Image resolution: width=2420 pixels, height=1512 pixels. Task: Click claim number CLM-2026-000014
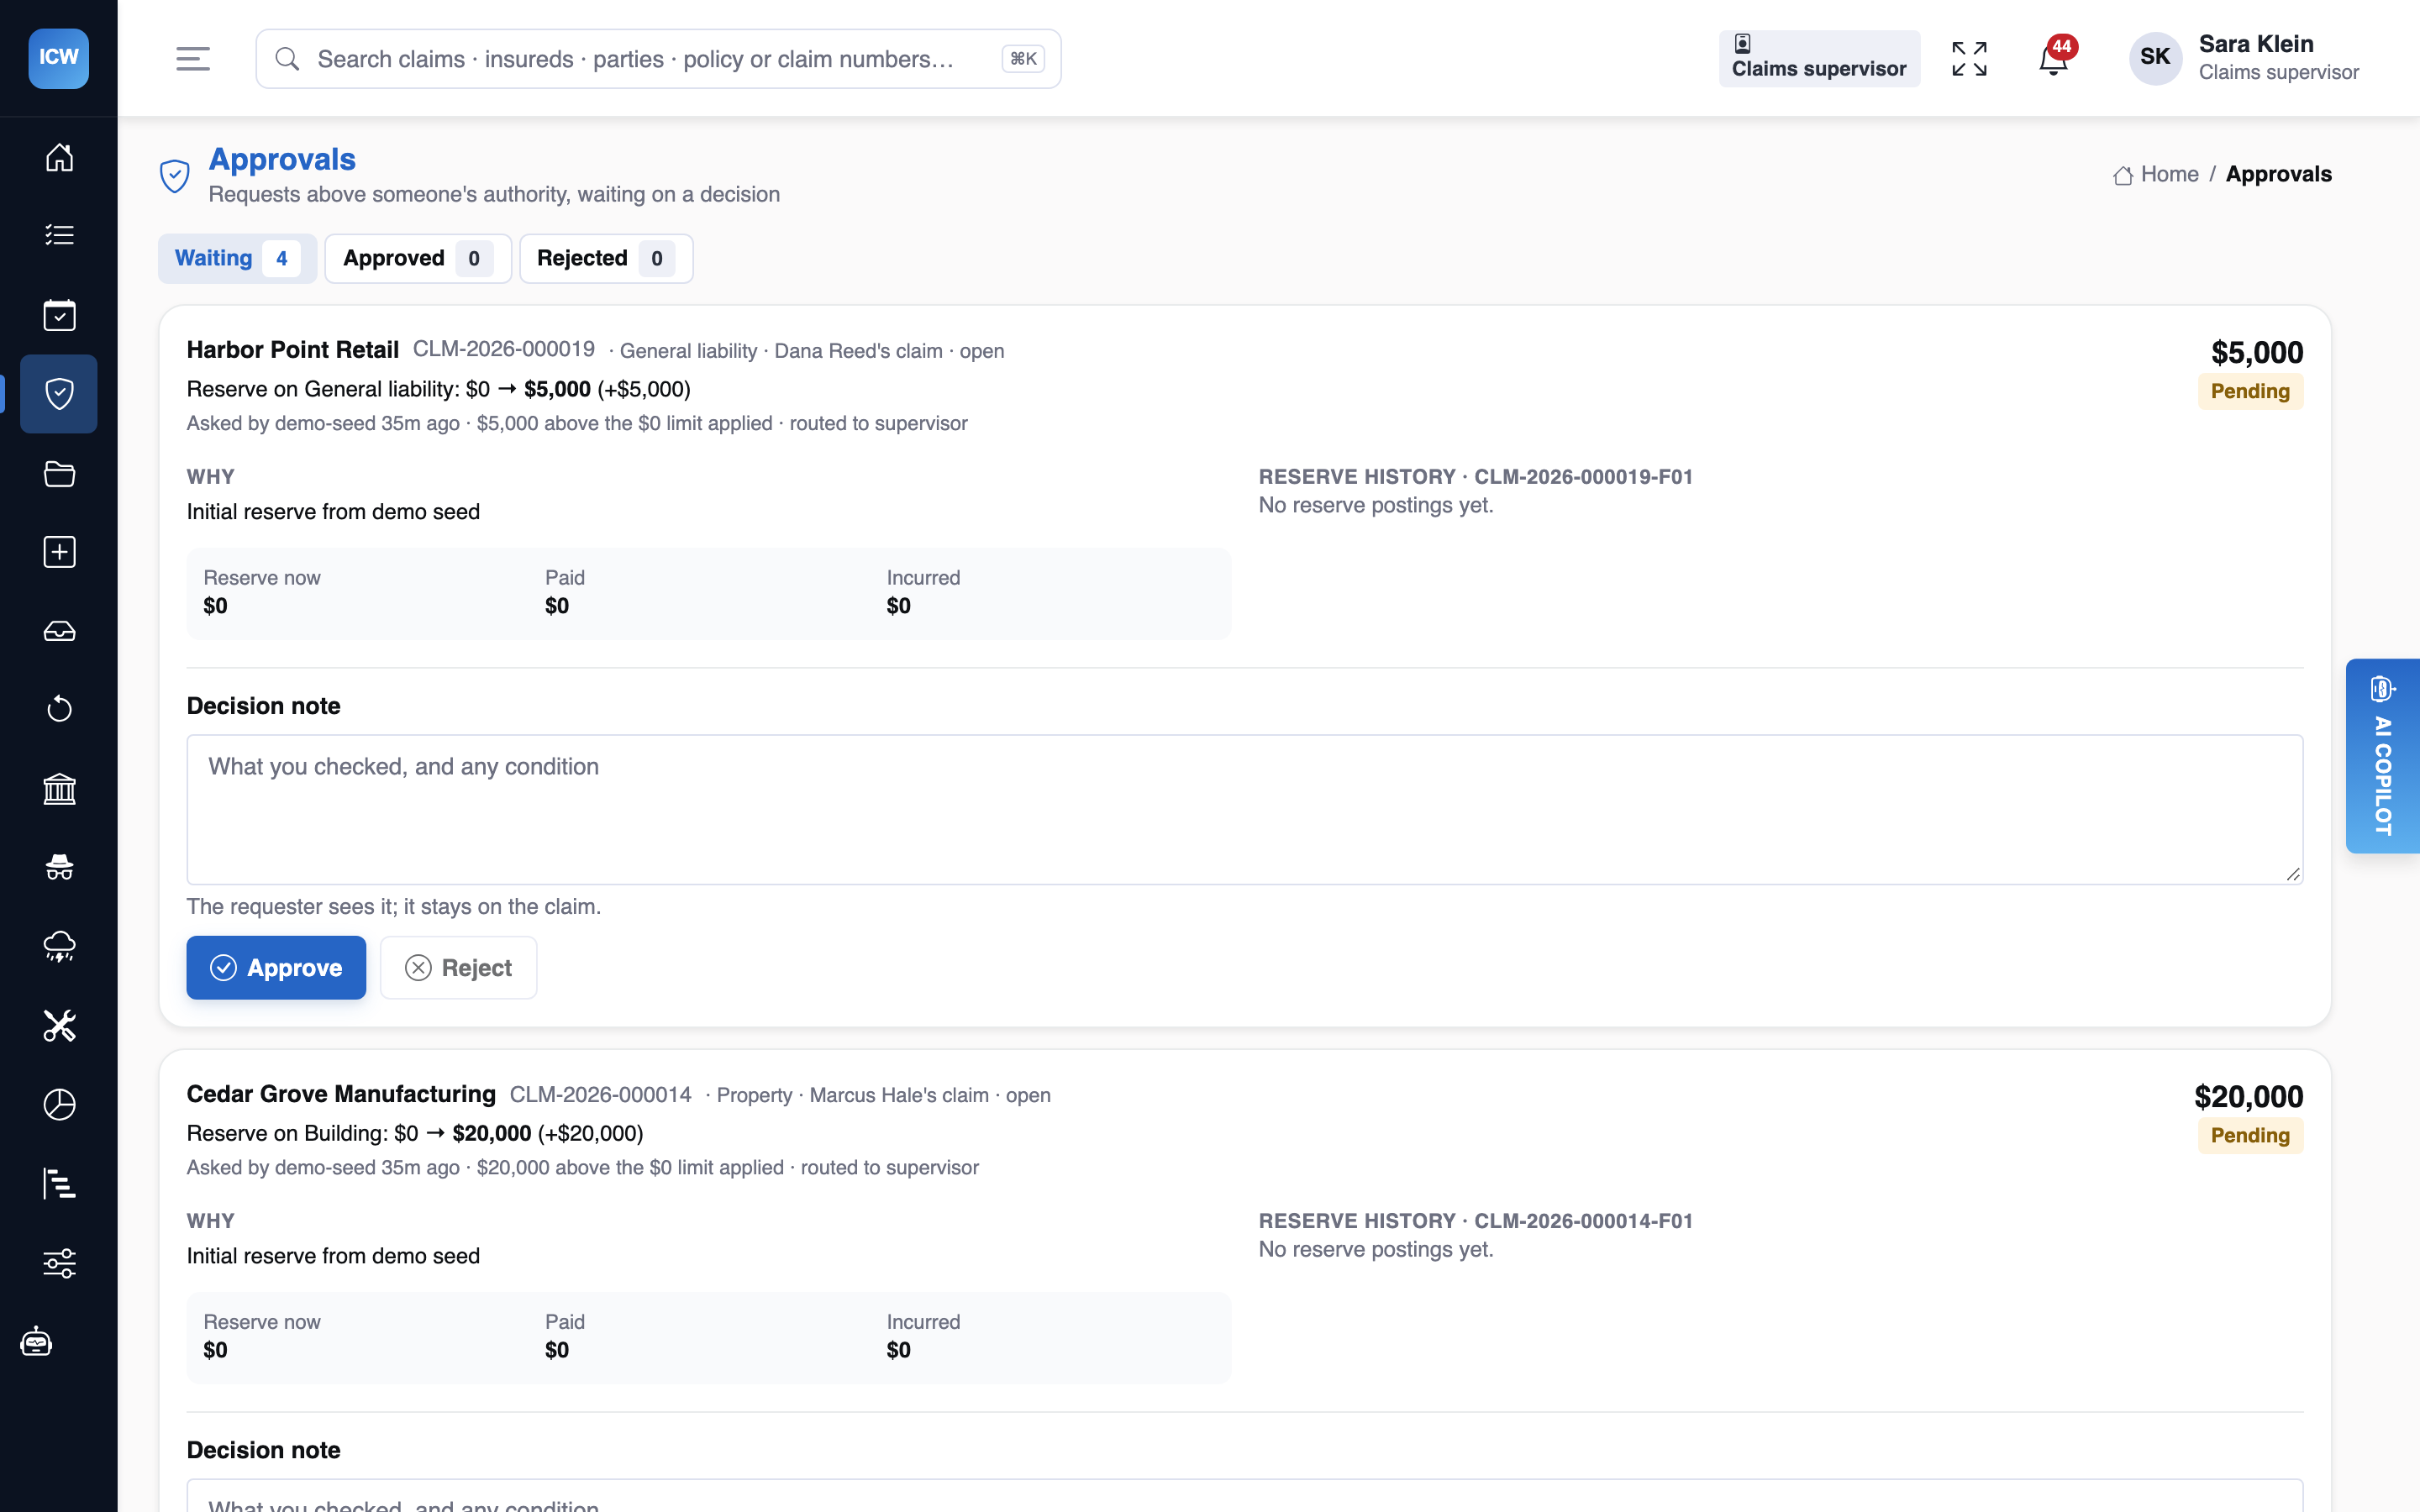point(601,1094)
